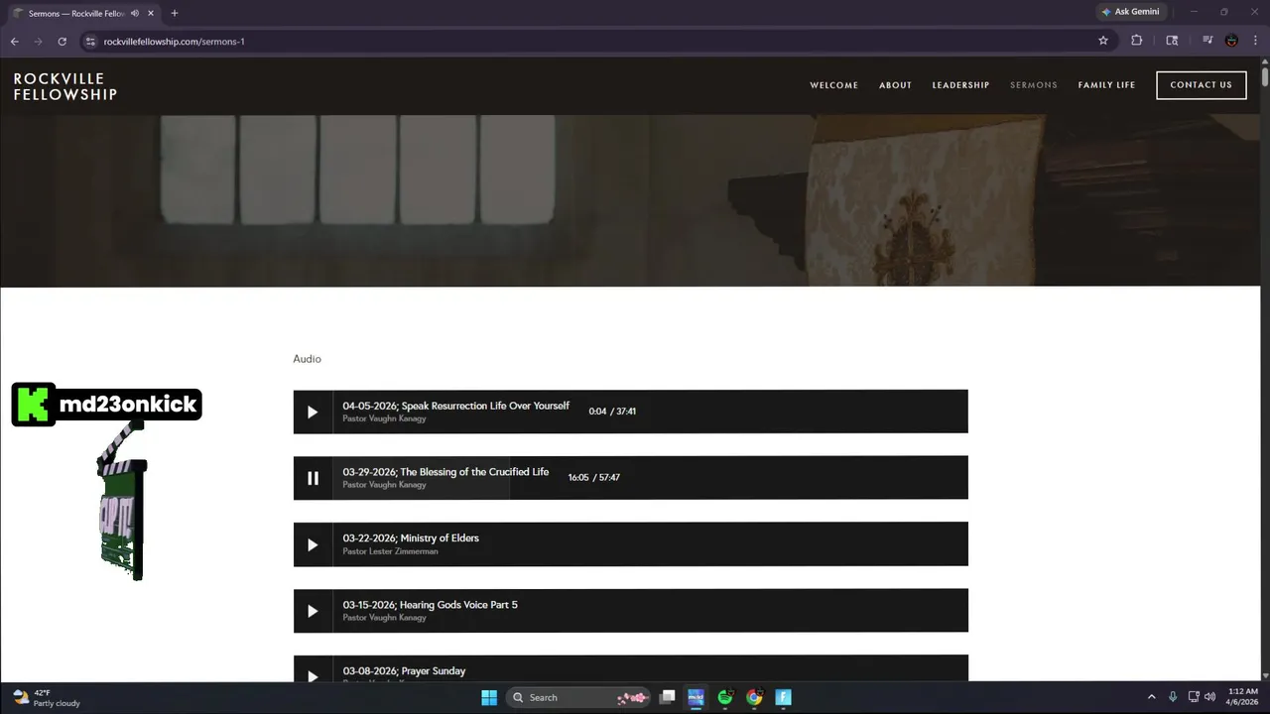The image size is (1270, 714).
Task: Focus the address bar URL
Action: 174,42
